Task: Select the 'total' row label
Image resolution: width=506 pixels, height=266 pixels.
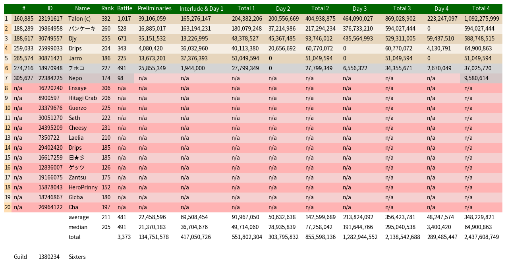Action: coord(74,237)
